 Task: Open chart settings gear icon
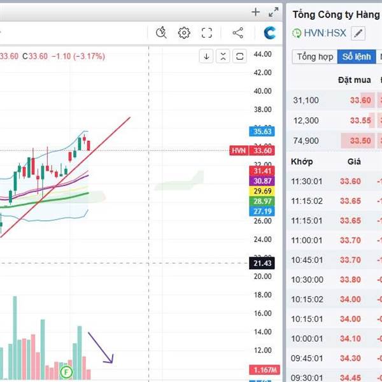(x=184, y=32)
